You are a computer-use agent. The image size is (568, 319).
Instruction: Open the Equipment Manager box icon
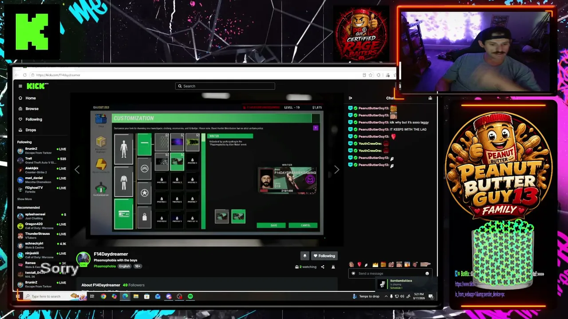[101, 142]
